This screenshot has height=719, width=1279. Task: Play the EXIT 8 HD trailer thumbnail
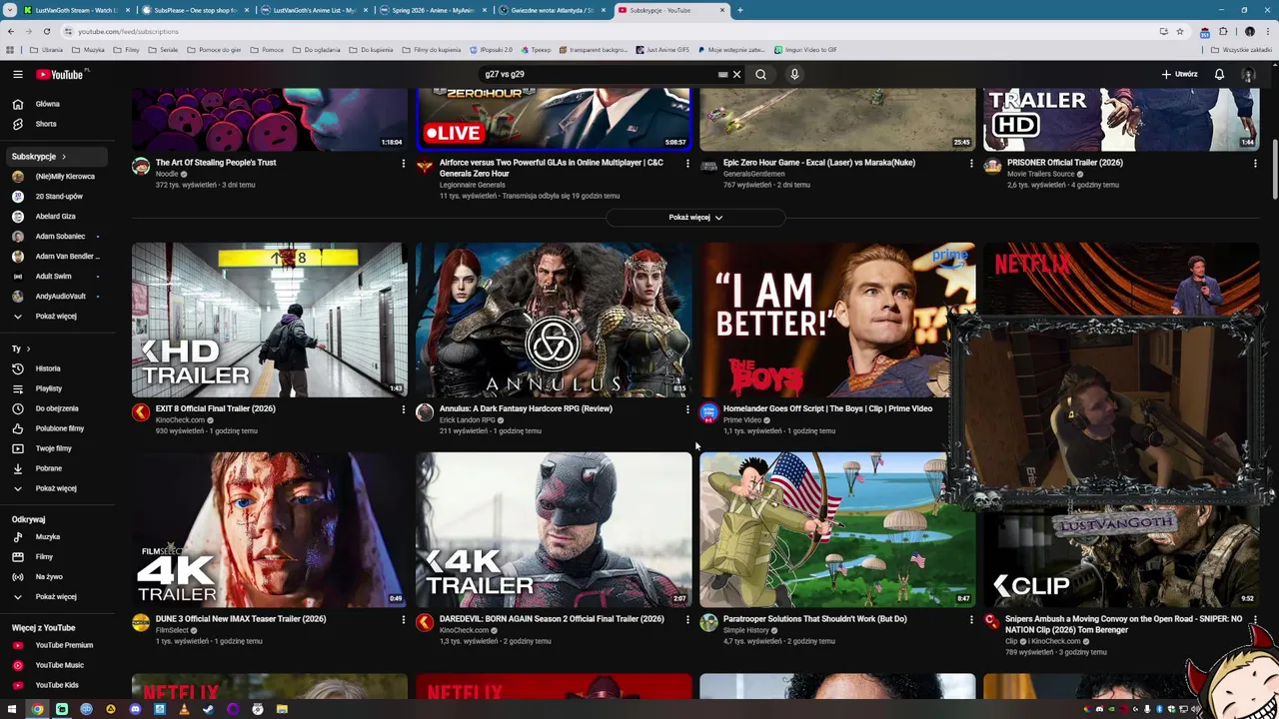click(x=270, y=320)
